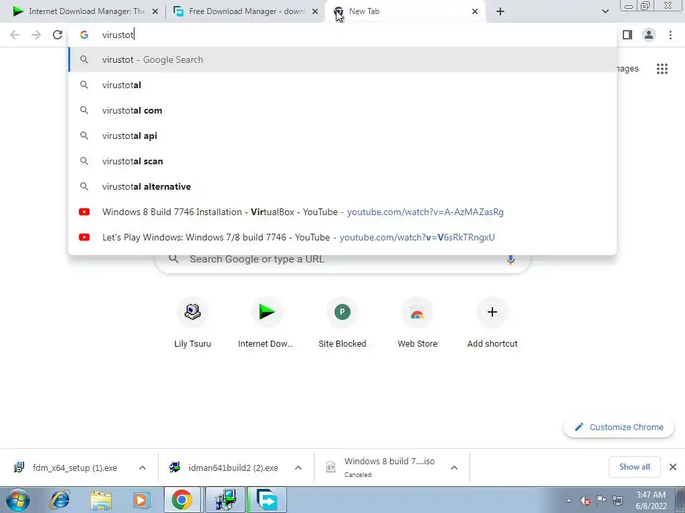This screenshot has height=513, width=685.
Task: Click the browser forward arrow
Action: tap(36, 35)
